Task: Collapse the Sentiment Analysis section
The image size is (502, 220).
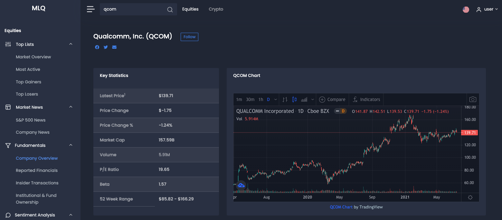Action: click(x=71, y=215)
